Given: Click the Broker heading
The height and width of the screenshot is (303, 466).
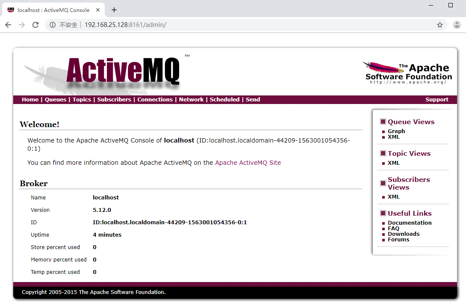Looking at the screenshot, I should pyautogui.click(x=34, y=184).
